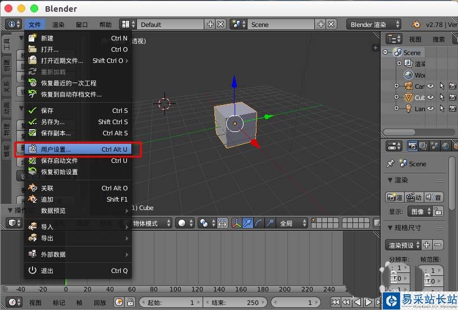The height and width of the screenshot is (310, 458).
Task: Click the Default layout name field
Action: pos(171,25)
